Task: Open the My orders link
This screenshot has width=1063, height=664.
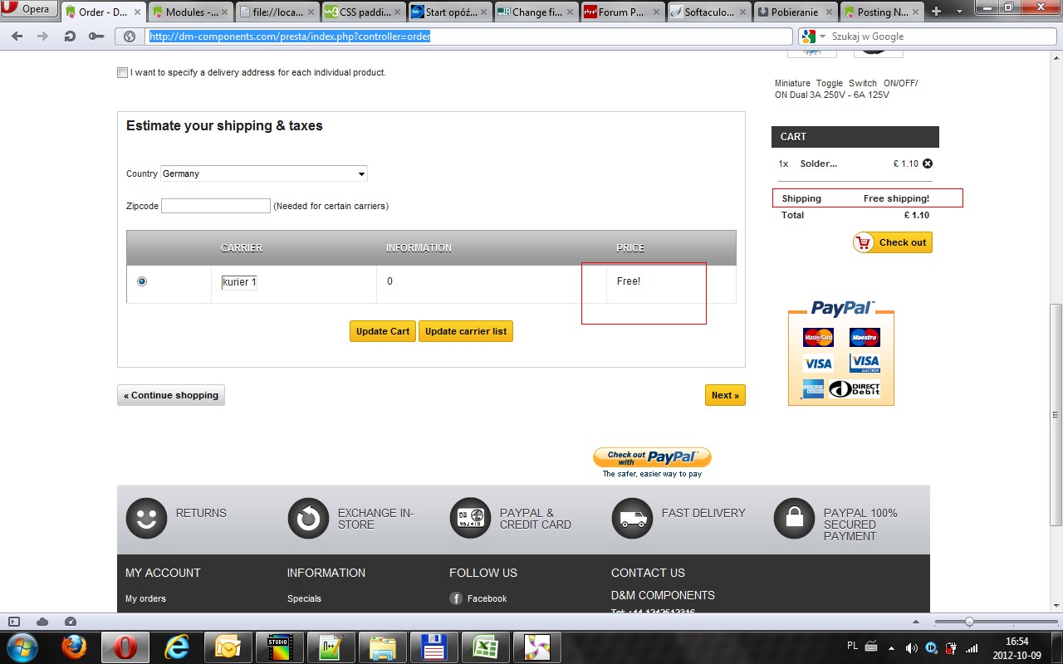Action: coord(145,598)
